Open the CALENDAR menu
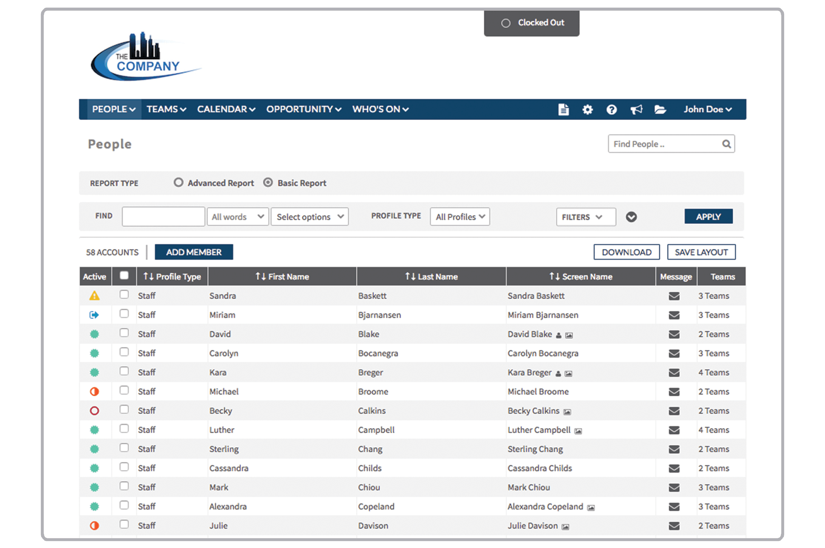Image resolution: width=825 pixels, height=548 pixels. pos(226,109)
